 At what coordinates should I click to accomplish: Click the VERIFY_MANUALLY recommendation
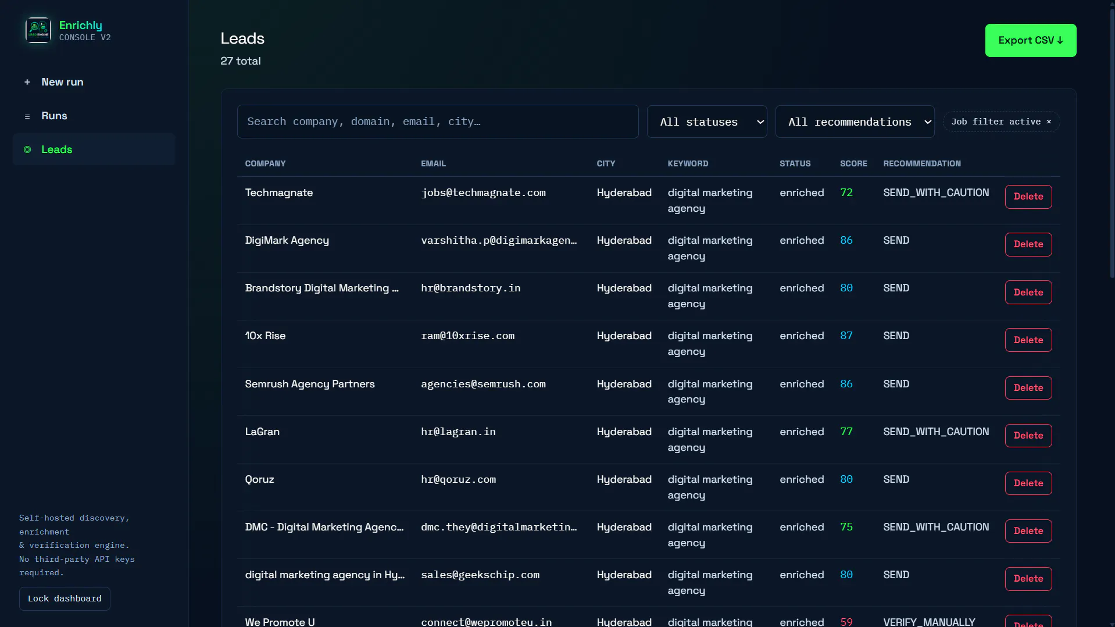pos(929,622)
